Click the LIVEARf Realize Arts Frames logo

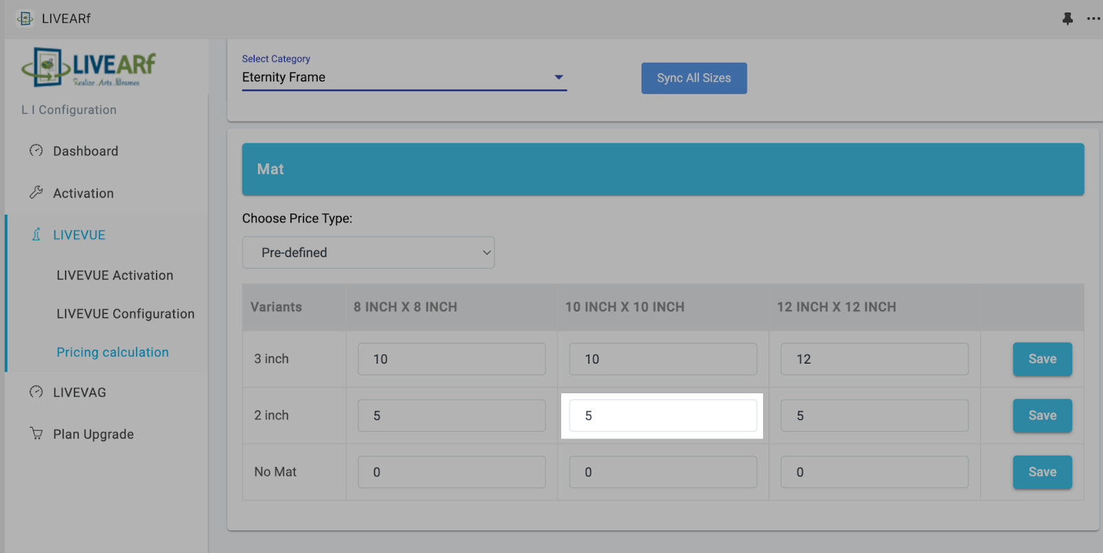pos(90,67)
